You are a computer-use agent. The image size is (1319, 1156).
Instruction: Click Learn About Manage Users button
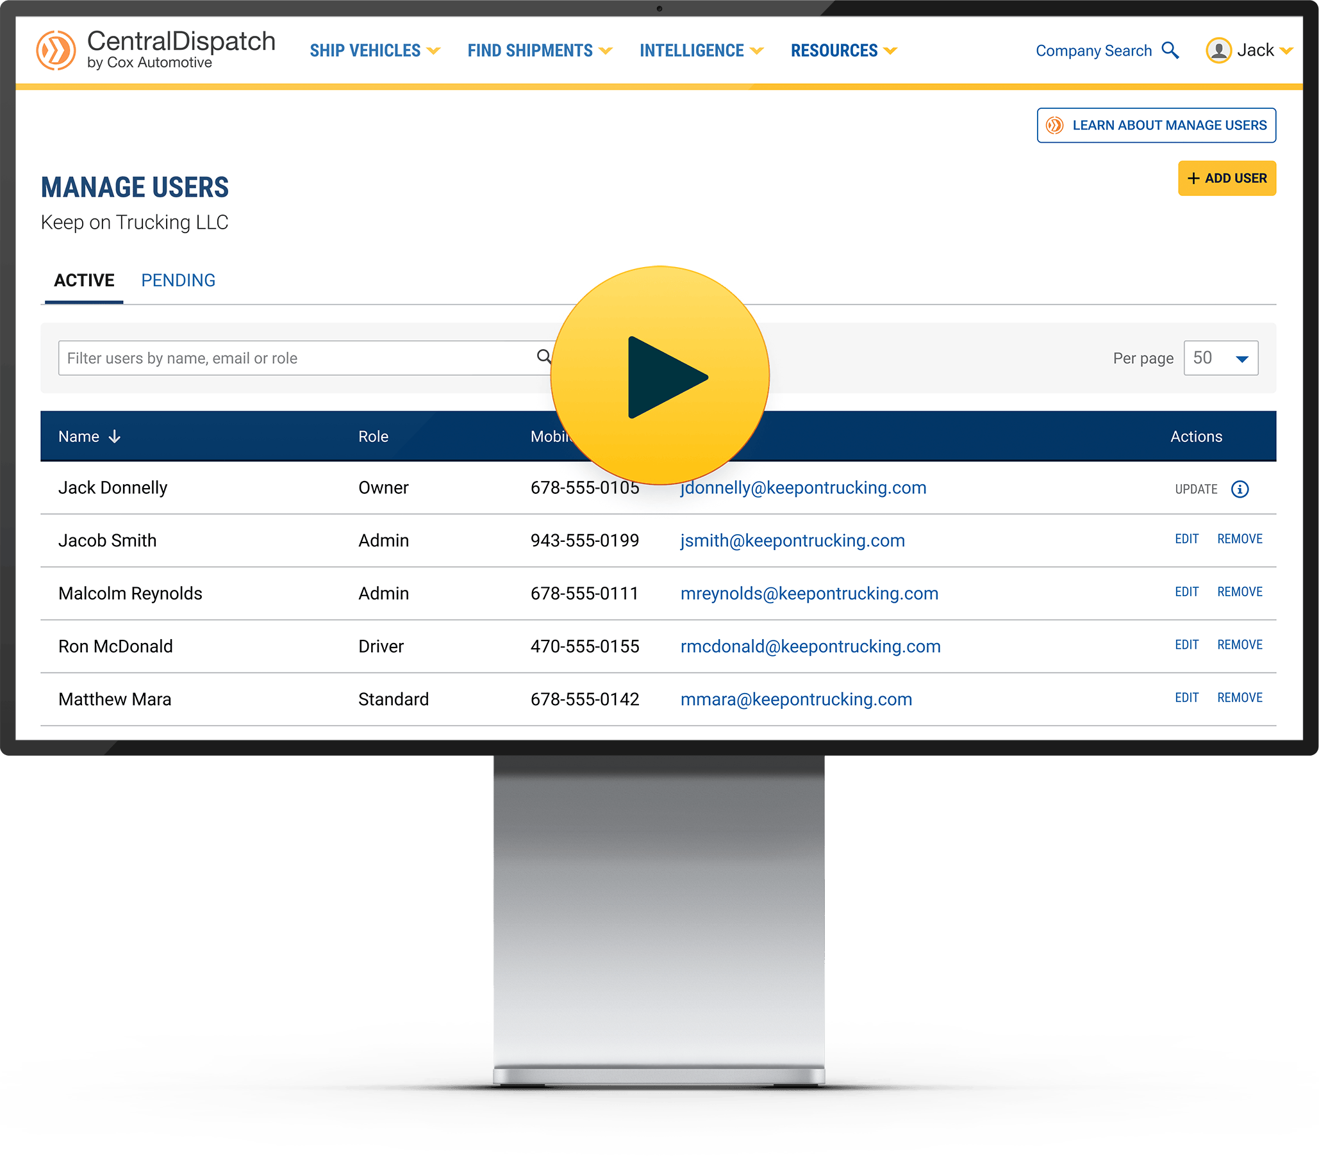click(x=1156, y=125)
